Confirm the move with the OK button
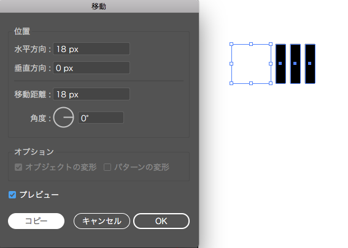The height and width of the screenshot is (248, 348). pos(161,221)
